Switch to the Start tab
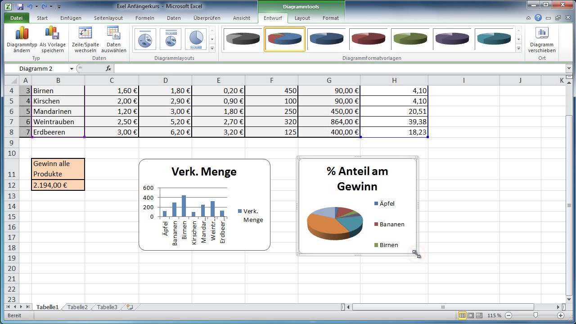The image size is (576, 324). [42, 18]
